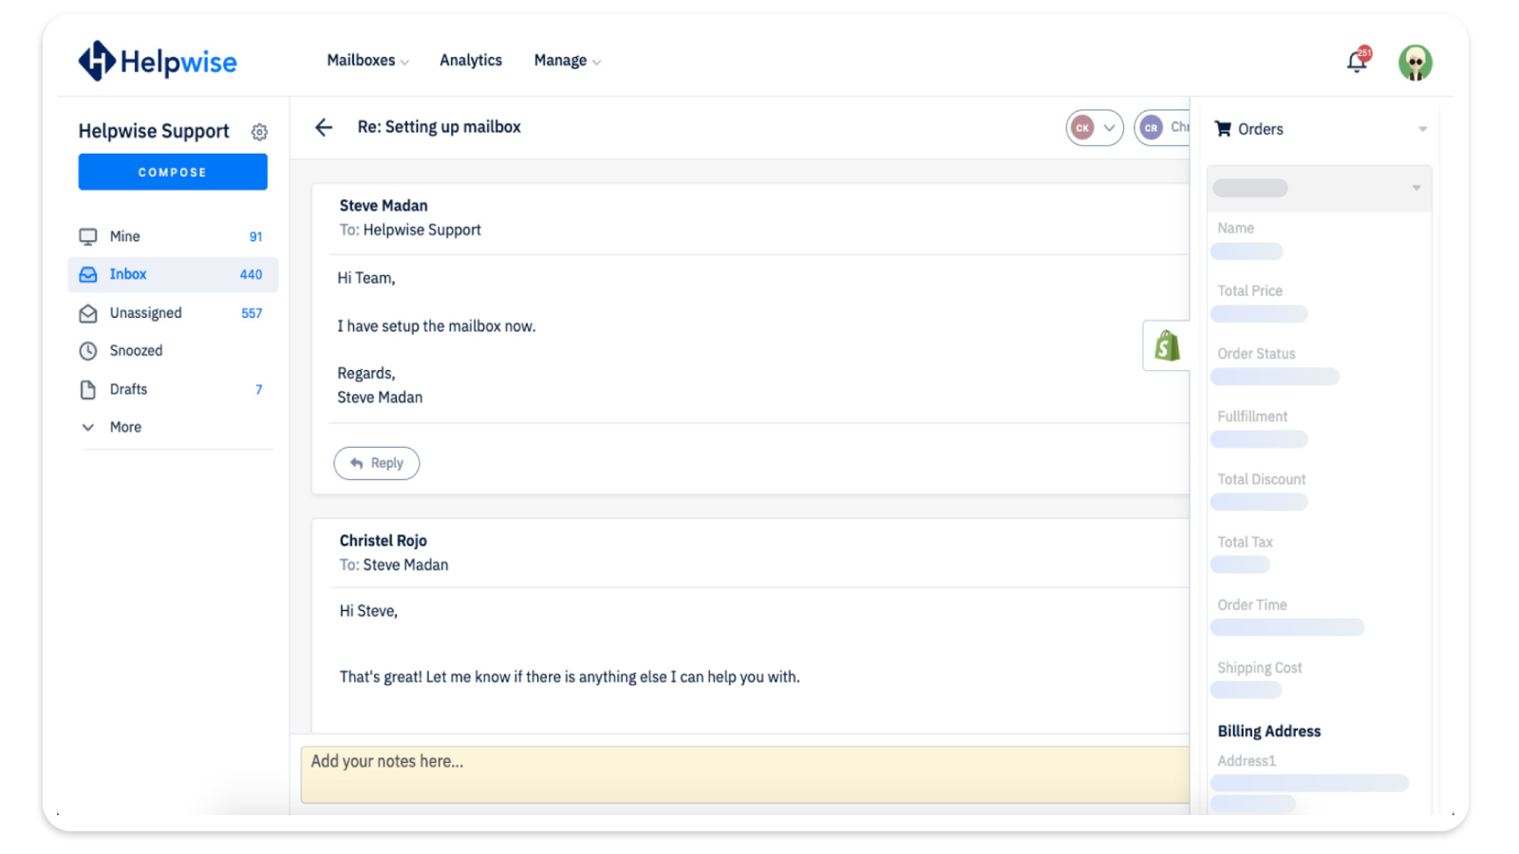The image size is (1519, 854).
Task: Open the Shopify integration icon
Action: [1167, 345]
